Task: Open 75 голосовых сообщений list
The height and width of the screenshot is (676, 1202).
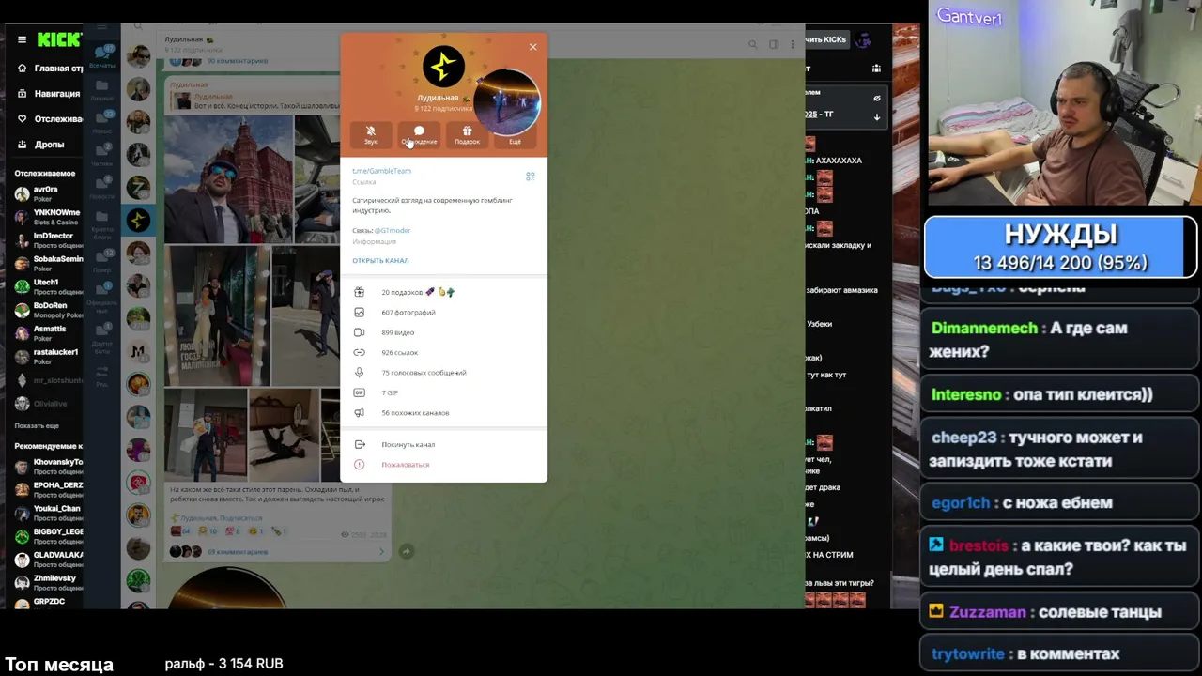Action: tap(443, 373)
